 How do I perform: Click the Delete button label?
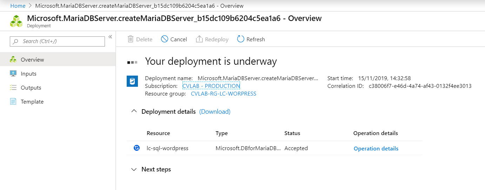pos(144,39)
